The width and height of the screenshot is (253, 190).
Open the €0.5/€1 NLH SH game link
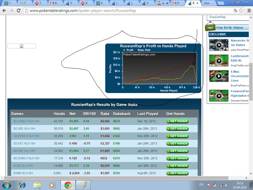24,151
